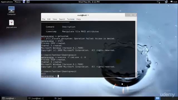Open the terminal View menu
The width and height of the screenshot is (178, 100).
point(55,19)
